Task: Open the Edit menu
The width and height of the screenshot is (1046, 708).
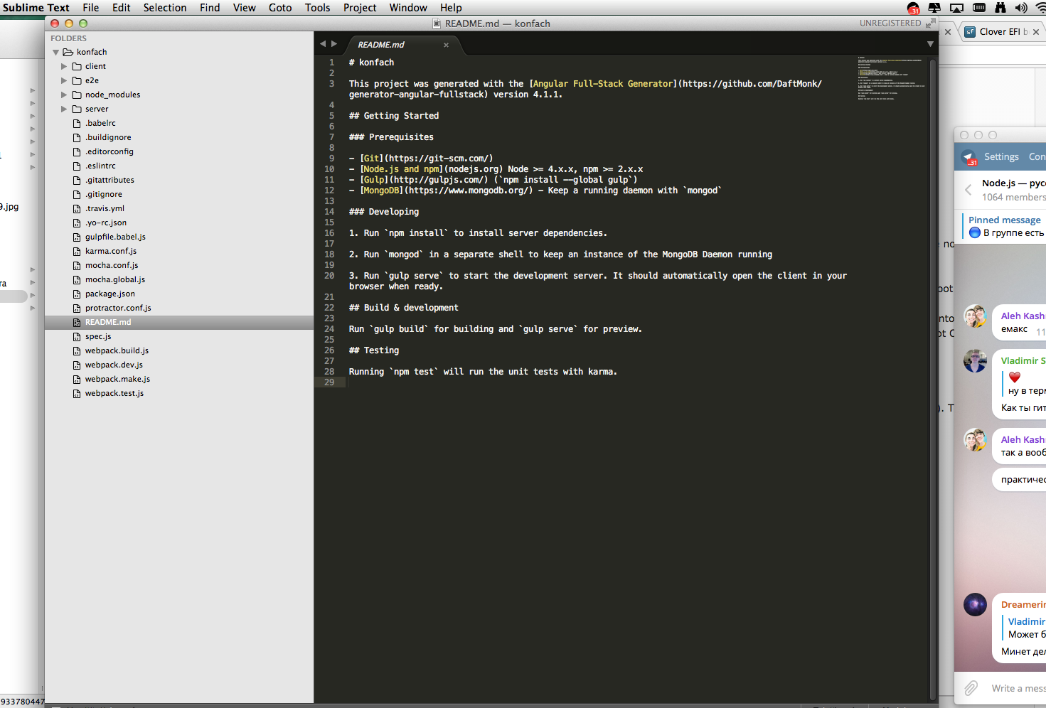Action: click(x=122, y=8)
